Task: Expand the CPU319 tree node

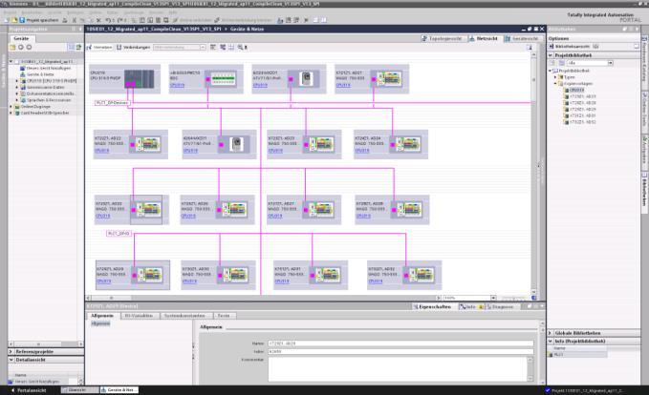Action: click(17, 81)
